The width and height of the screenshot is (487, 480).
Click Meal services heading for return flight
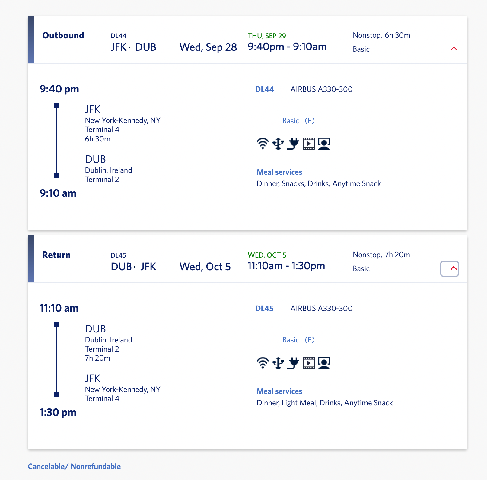tap(279, 391)
